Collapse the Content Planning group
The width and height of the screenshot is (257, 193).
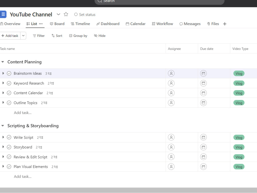pyautogui.click(x=3, y=62)
